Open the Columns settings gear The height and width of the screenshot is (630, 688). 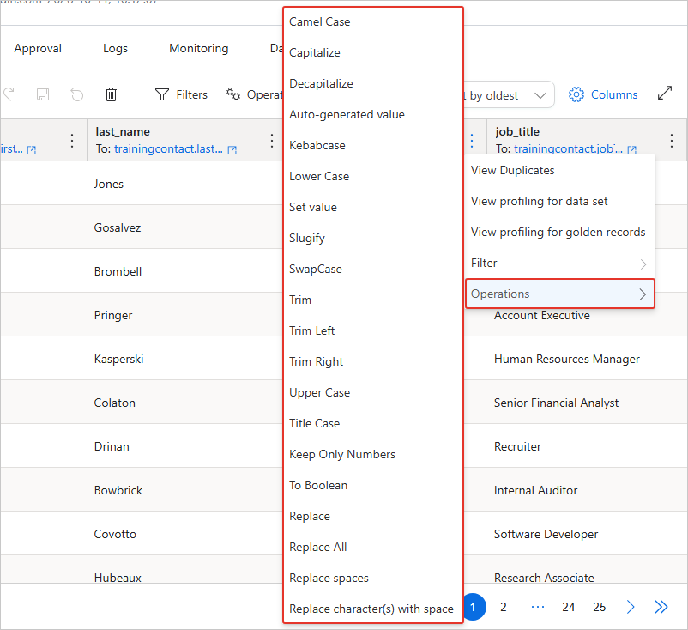(x=603, y=94)
